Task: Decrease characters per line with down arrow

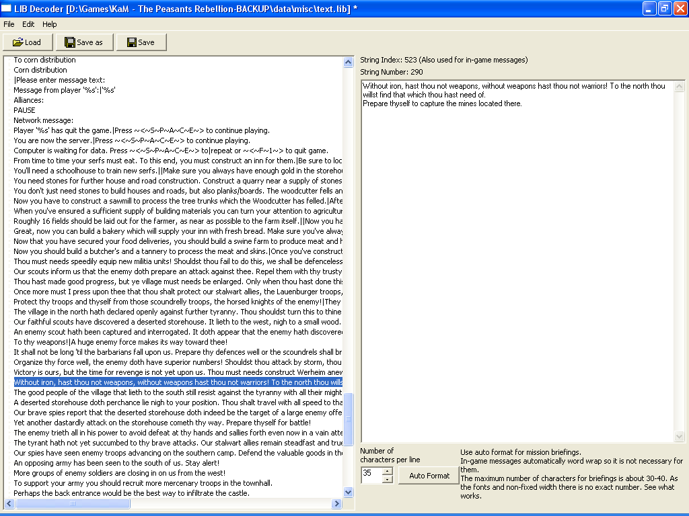Action: [x=387, y=480]
